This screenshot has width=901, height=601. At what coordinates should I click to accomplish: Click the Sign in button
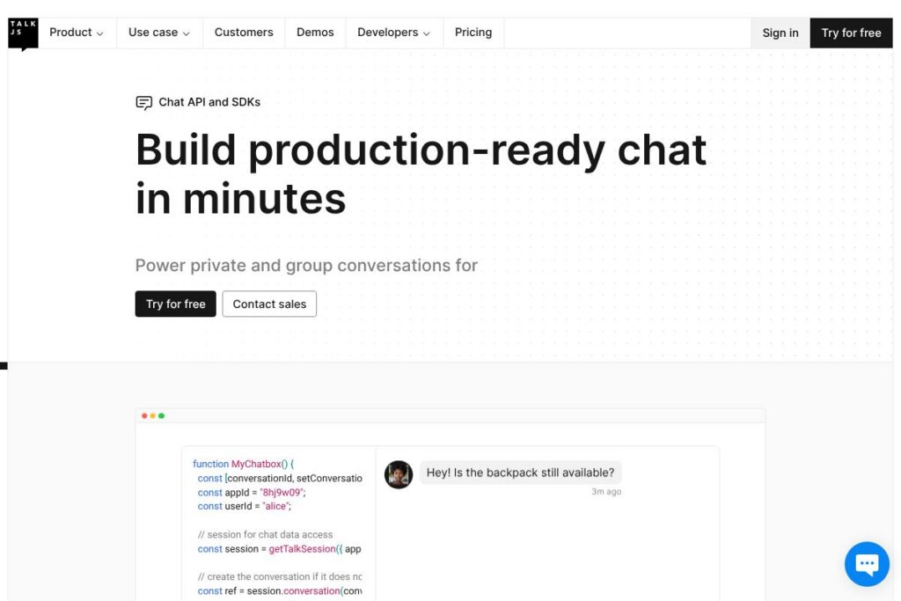(780, 33)
